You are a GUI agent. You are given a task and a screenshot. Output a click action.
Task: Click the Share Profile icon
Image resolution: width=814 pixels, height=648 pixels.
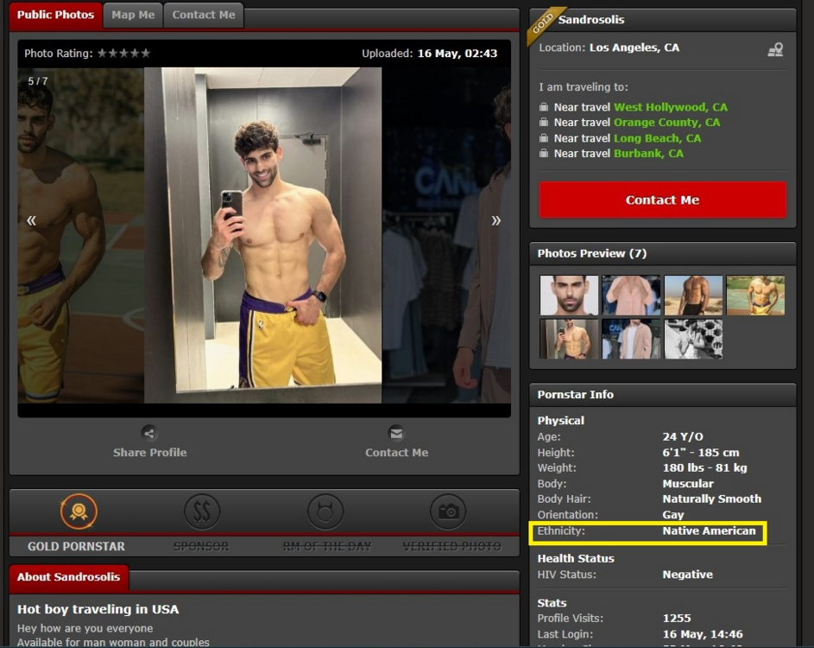(149, 434)
